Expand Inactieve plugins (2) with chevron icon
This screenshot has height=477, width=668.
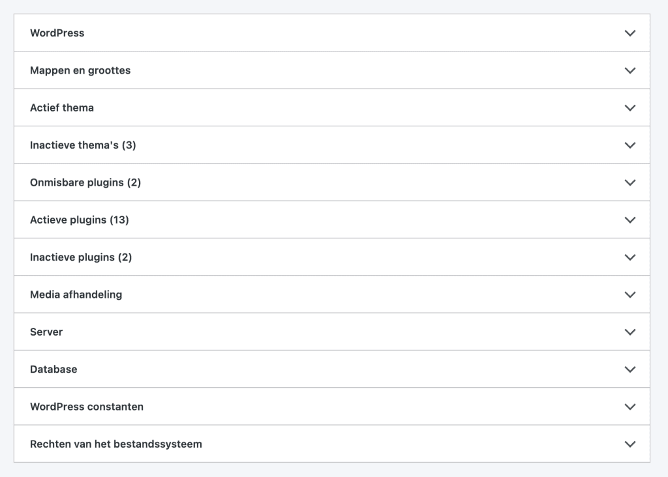pos(630,257)
